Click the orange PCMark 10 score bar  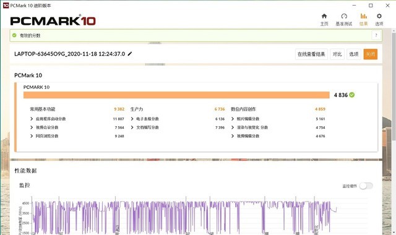(176, 95)
